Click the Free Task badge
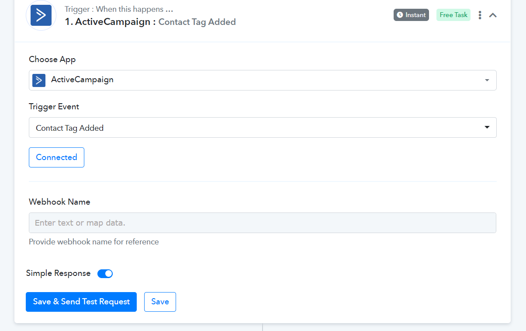This screenshot has width=526, height=331. coord(453,15)
